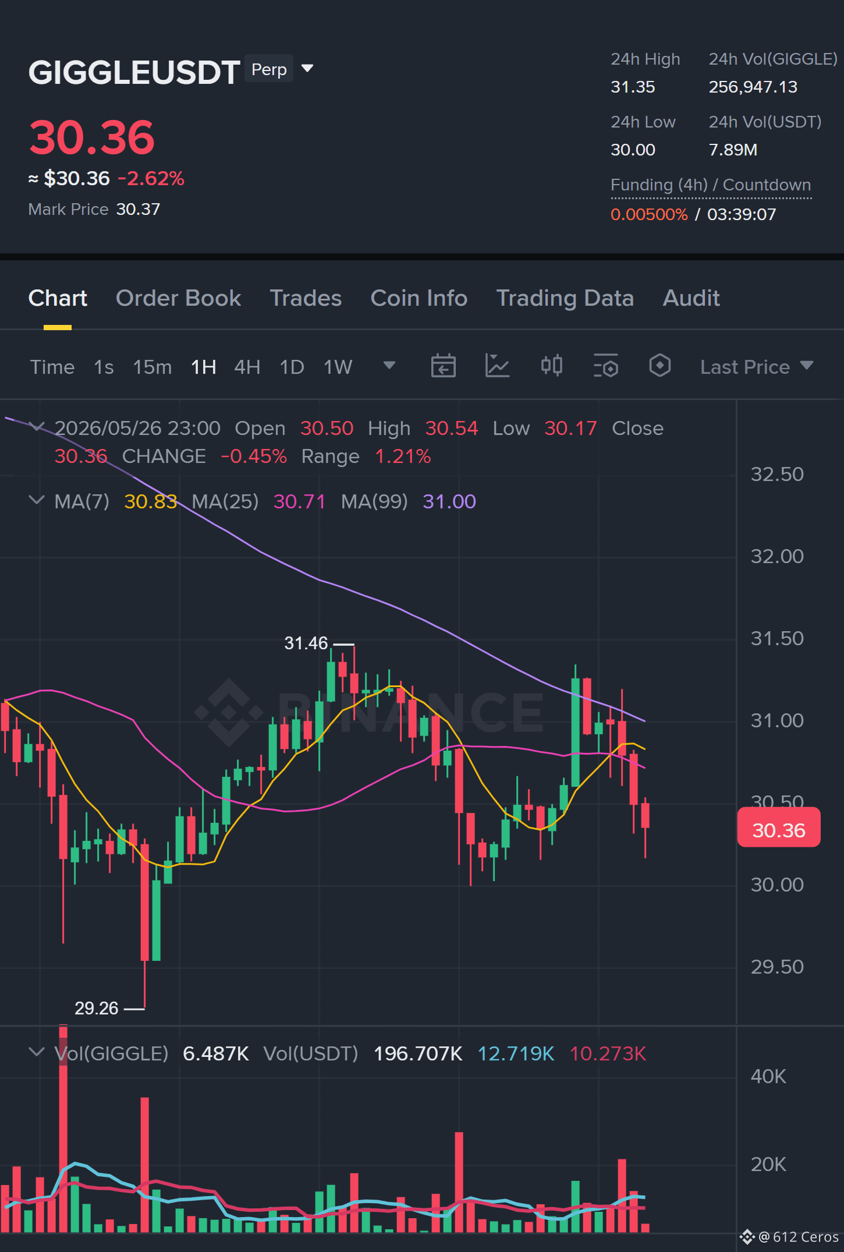Open more time intervals dropdown arrow
Viewport: 844px width, 1252px height.
(x=389, y=366)
